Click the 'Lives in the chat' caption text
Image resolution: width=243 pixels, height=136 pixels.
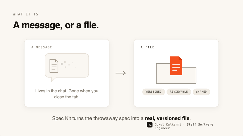[67, 94]
